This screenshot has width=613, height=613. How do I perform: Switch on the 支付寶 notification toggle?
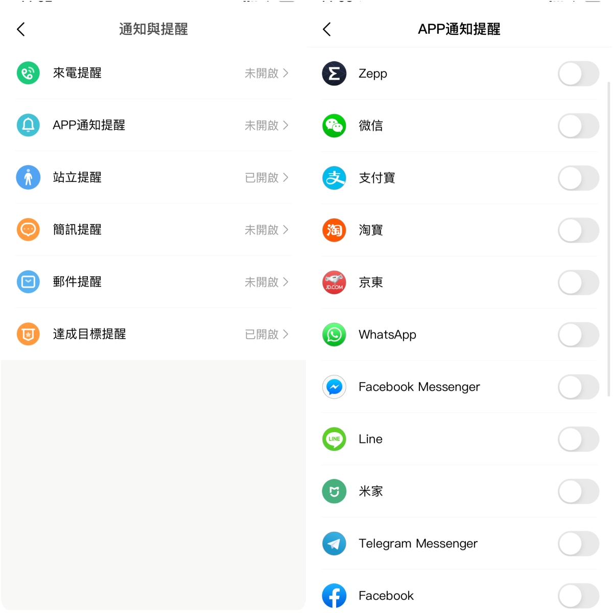coord(578,178)
